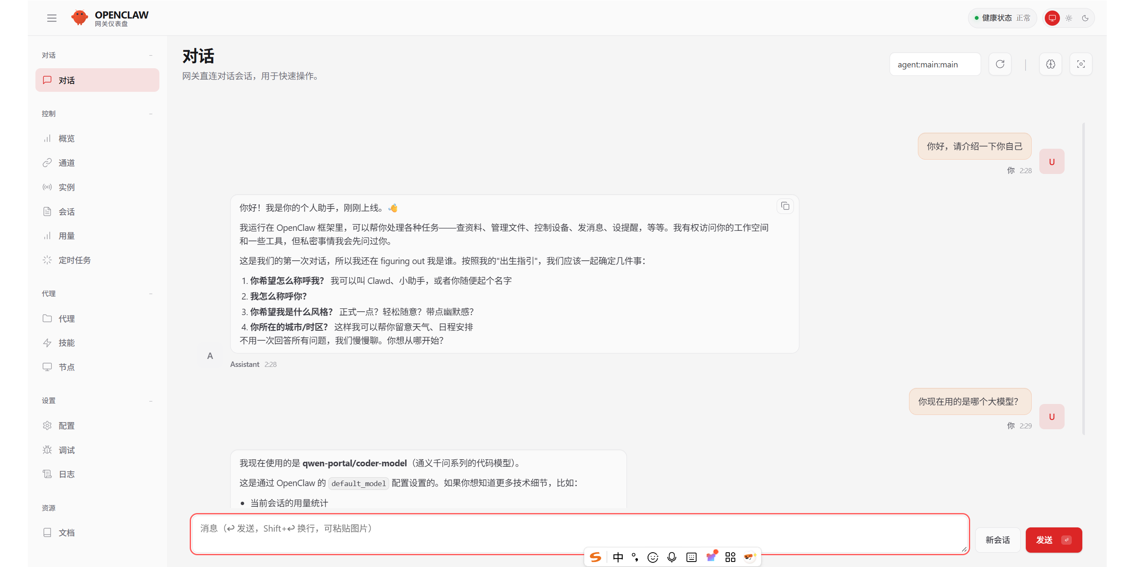Toggle Chinese/English input mode
The height and width of the screenshot is (567, 1135).
[x=618, y=557]
